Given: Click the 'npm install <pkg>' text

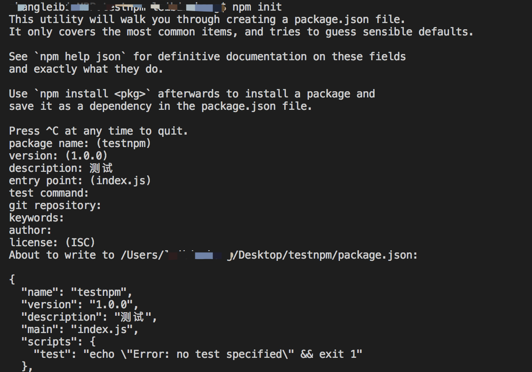Looking at the screenshot, I should point(93,94).
